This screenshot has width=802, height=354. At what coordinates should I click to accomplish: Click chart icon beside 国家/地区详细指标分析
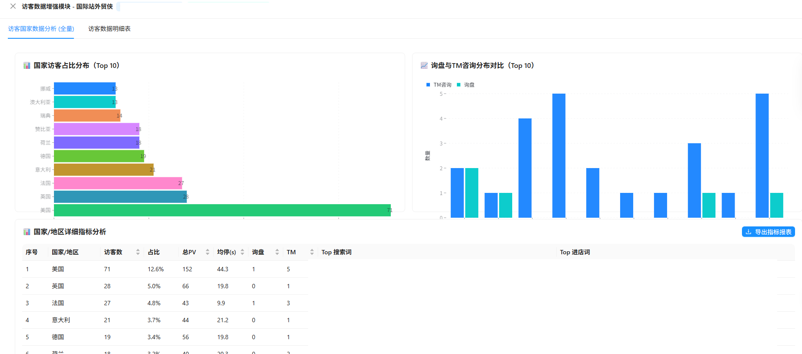(x=27, y=232)
